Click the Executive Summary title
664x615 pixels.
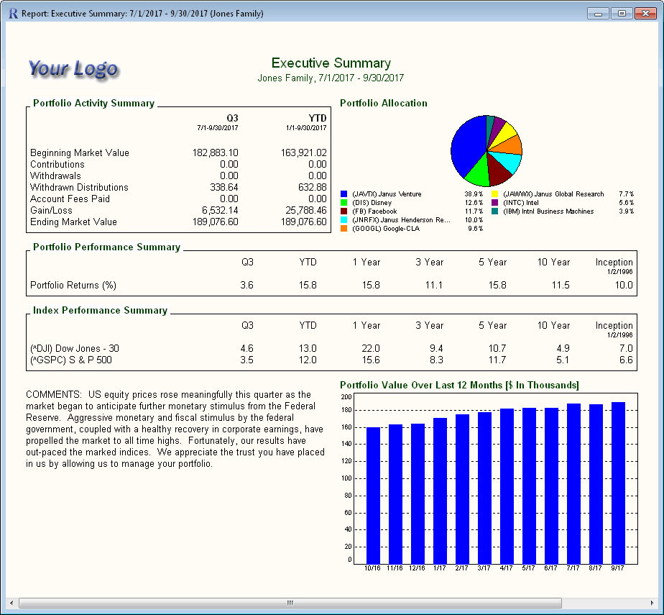(x=331, y=63)
